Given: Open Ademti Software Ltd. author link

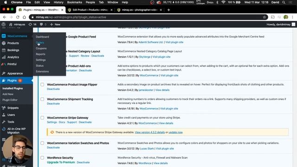Looking at the screenshot, I should [x=150, y=42].
